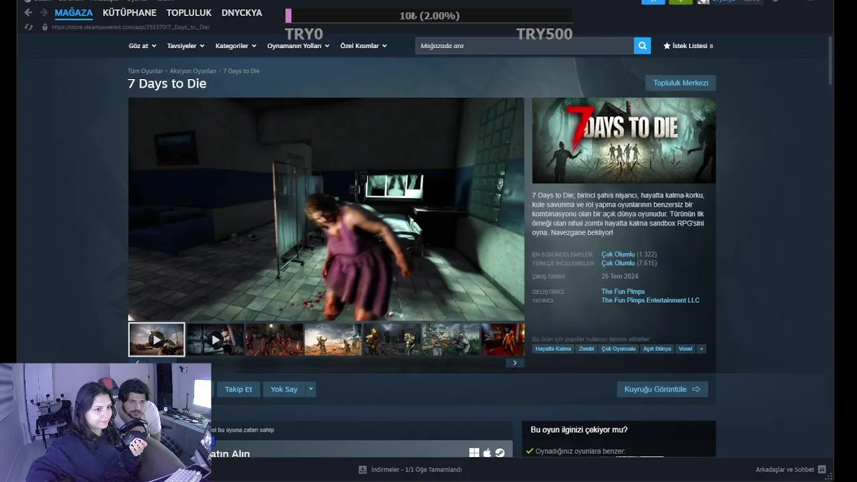
Task: Select the Hayatta Kalma tag
Action: (x=553, y=349)
